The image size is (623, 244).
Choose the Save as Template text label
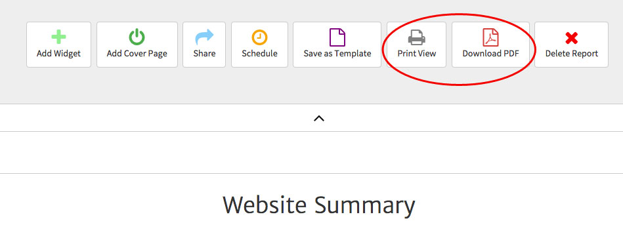(x=337, y=54)
